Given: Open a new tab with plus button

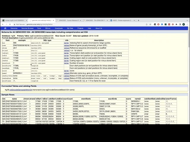Looking at the screenshot, I should [139, 20].
